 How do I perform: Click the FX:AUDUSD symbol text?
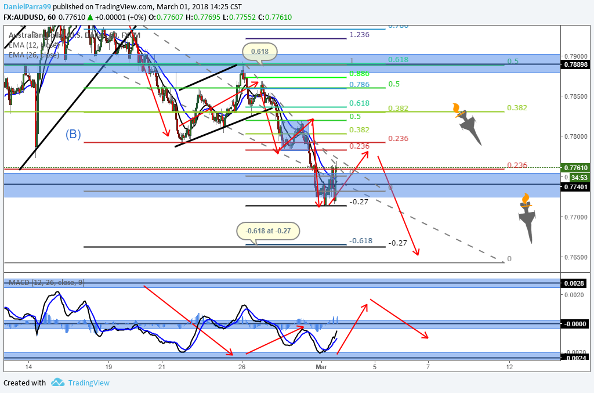23,17
